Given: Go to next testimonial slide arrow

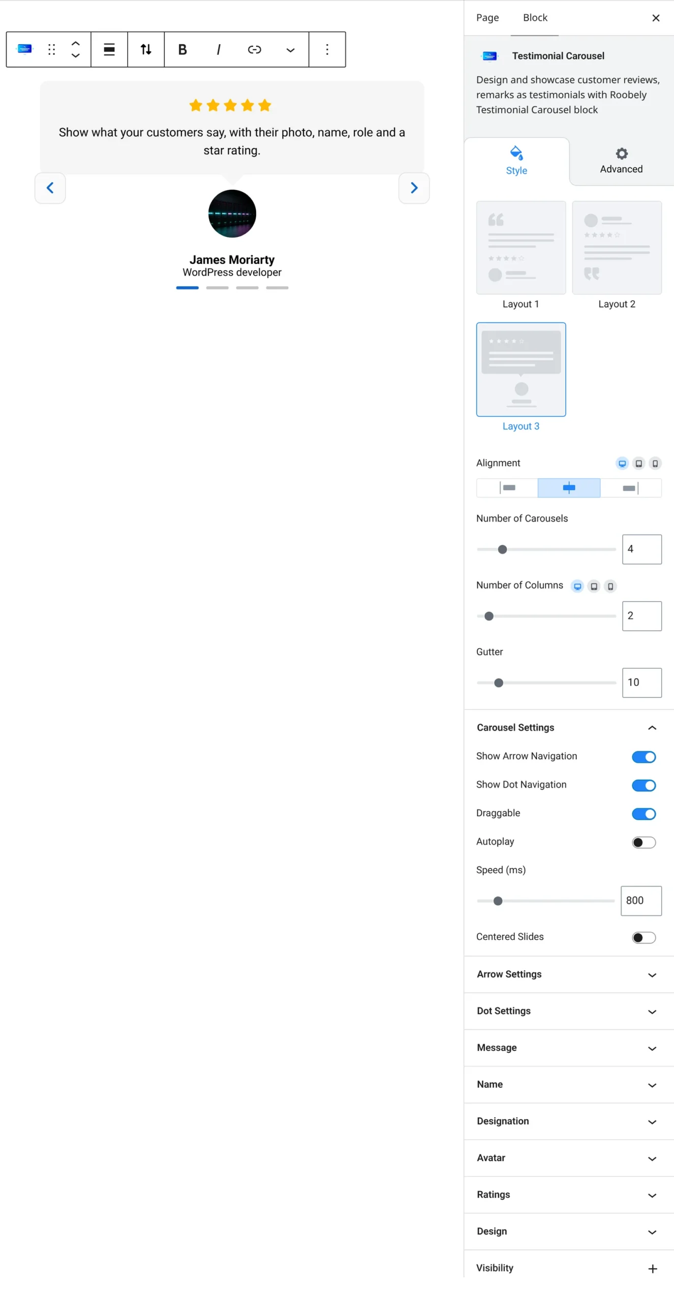Looking at the screenshot, I should (x=414, y=188).
